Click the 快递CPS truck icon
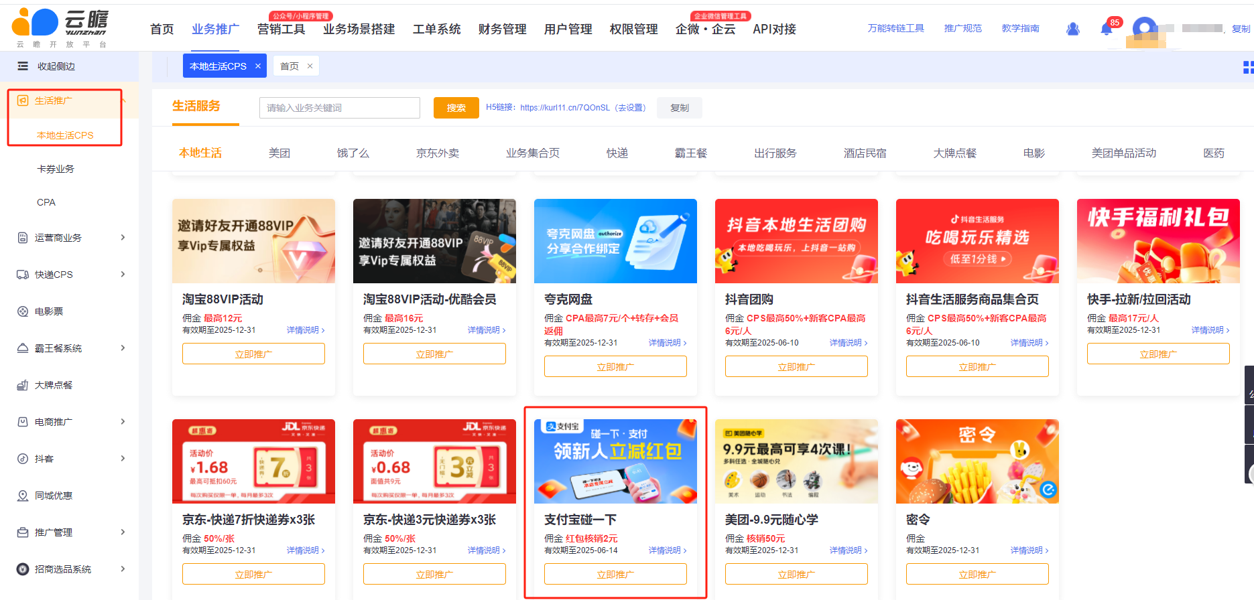The width and height of the screenshot is (1254, 600). [22, 275]
